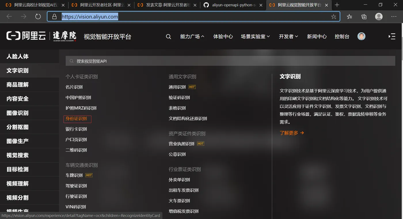
Task: Open the browser favorites list icon
Action: click(349, 17)
